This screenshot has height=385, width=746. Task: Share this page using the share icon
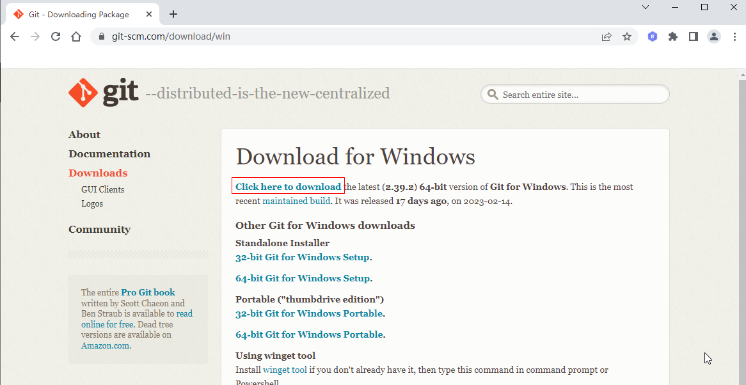coord(606,36)
